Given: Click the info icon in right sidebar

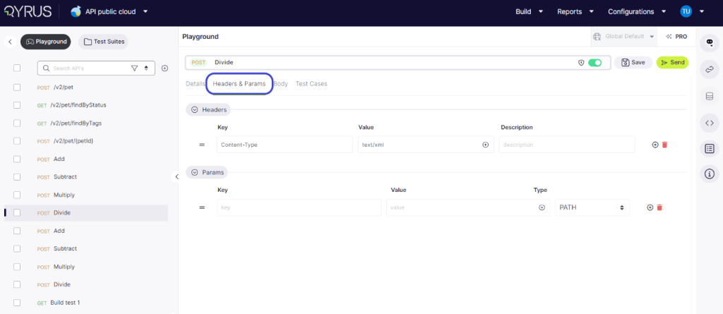Looking at the screenshot, I should pos(709,174).
